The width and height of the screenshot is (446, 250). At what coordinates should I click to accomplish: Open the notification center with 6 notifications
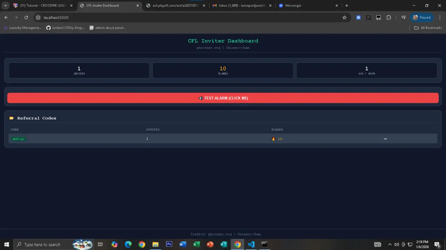coord(437,244)
